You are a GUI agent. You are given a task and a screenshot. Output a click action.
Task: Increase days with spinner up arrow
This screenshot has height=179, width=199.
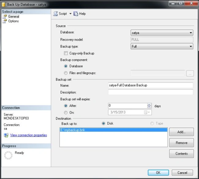pos(149,104)
